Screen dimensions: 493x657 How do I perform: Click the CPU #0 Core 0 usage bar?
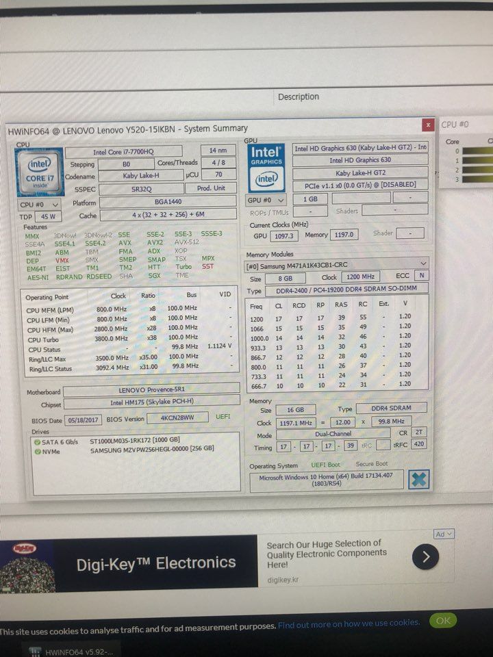point(477,151)
